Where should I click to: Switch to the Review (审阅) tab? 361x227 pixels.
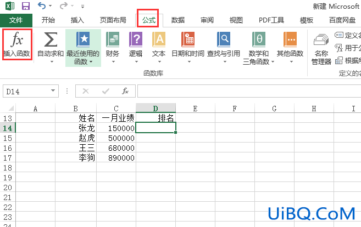(x=207, y=20)
